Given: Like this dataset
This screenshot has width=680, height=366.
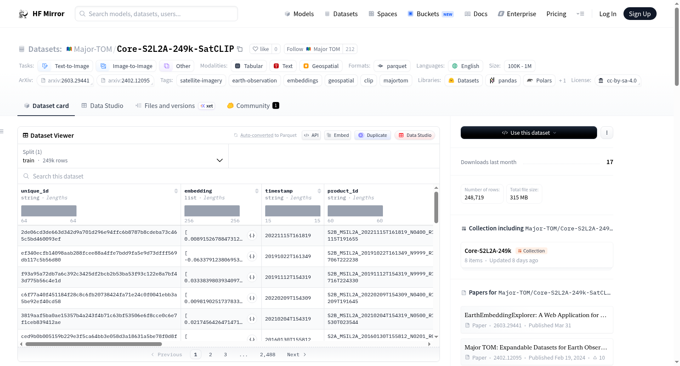Looking at the screenshot, I should [261, 49].
